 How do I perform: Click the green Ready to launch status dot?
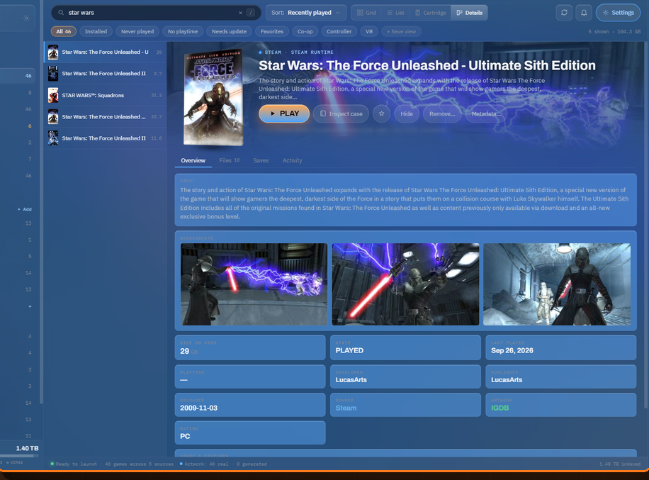pyautogui.click(x=52, y=464)
